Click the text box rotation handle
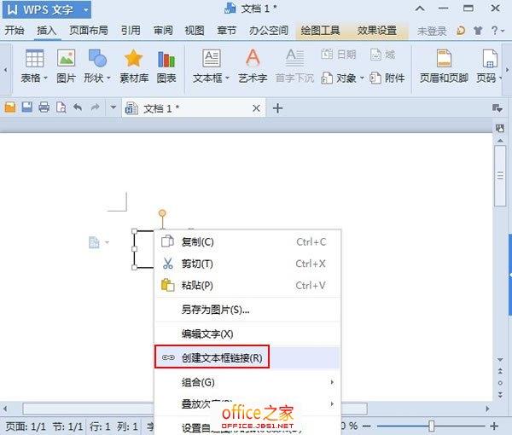The width and height of the screenshot is (512, 435). coord(162,213)
